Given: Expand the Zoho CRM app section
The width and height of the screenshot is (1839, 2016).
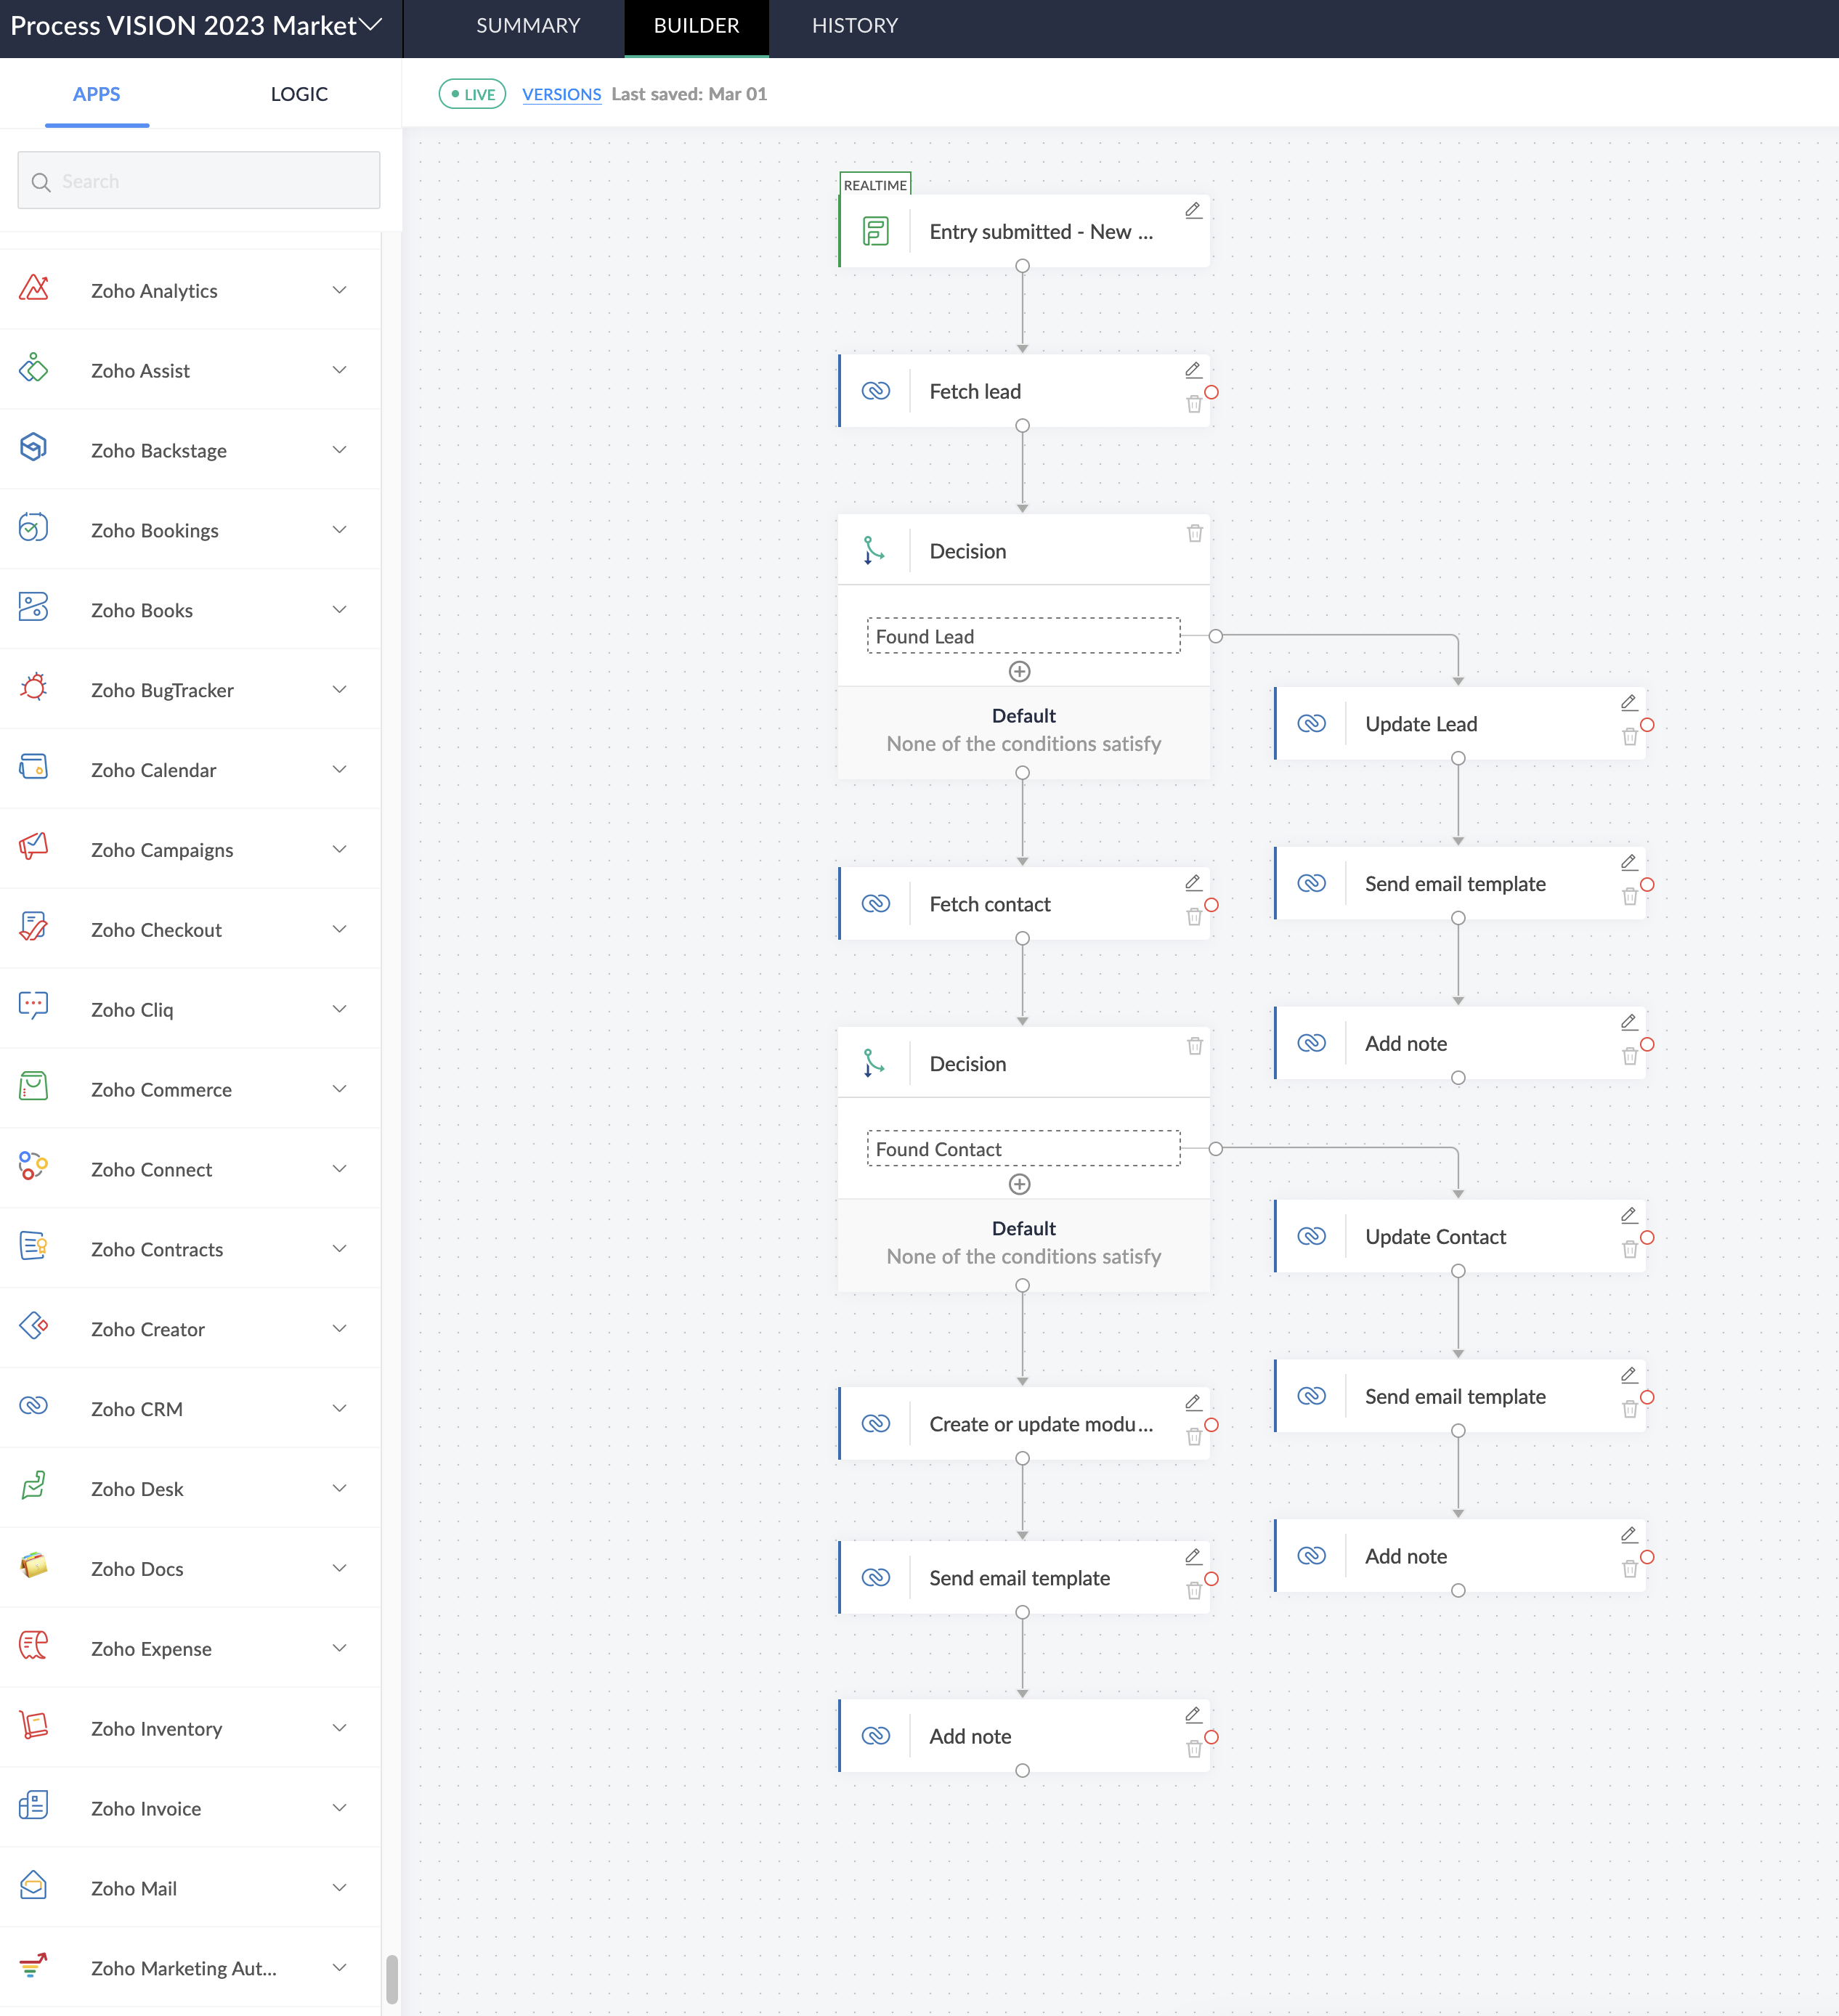Looking at the screenshot, I should (340, 1408).
